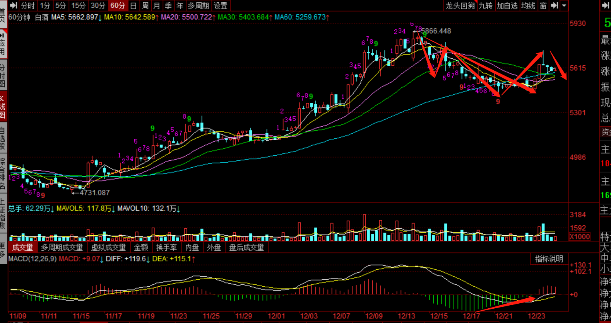
Task: Select 多周期成交量 indicator tab
Action: pyautogui.click(x=62, y=247)
